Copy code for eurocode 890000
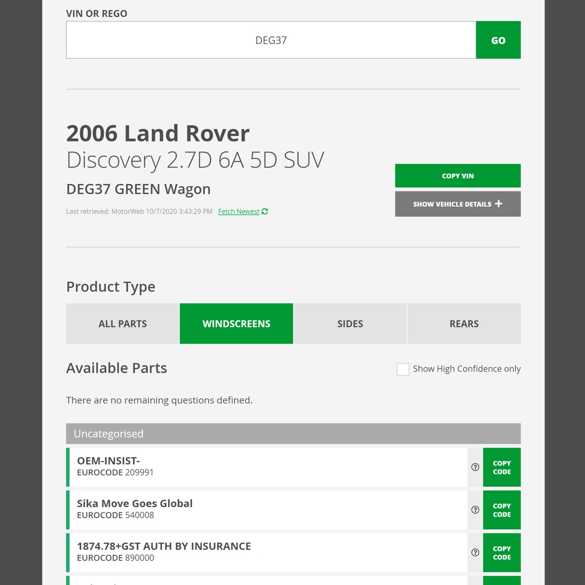 point(502,552)
